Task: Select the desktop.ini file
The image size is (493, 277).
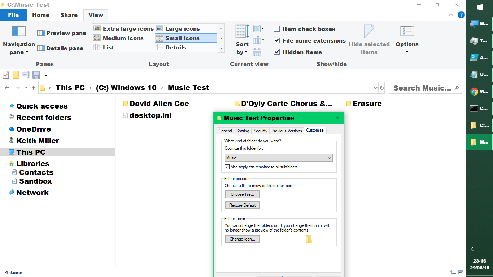Action: pos(147,115)
